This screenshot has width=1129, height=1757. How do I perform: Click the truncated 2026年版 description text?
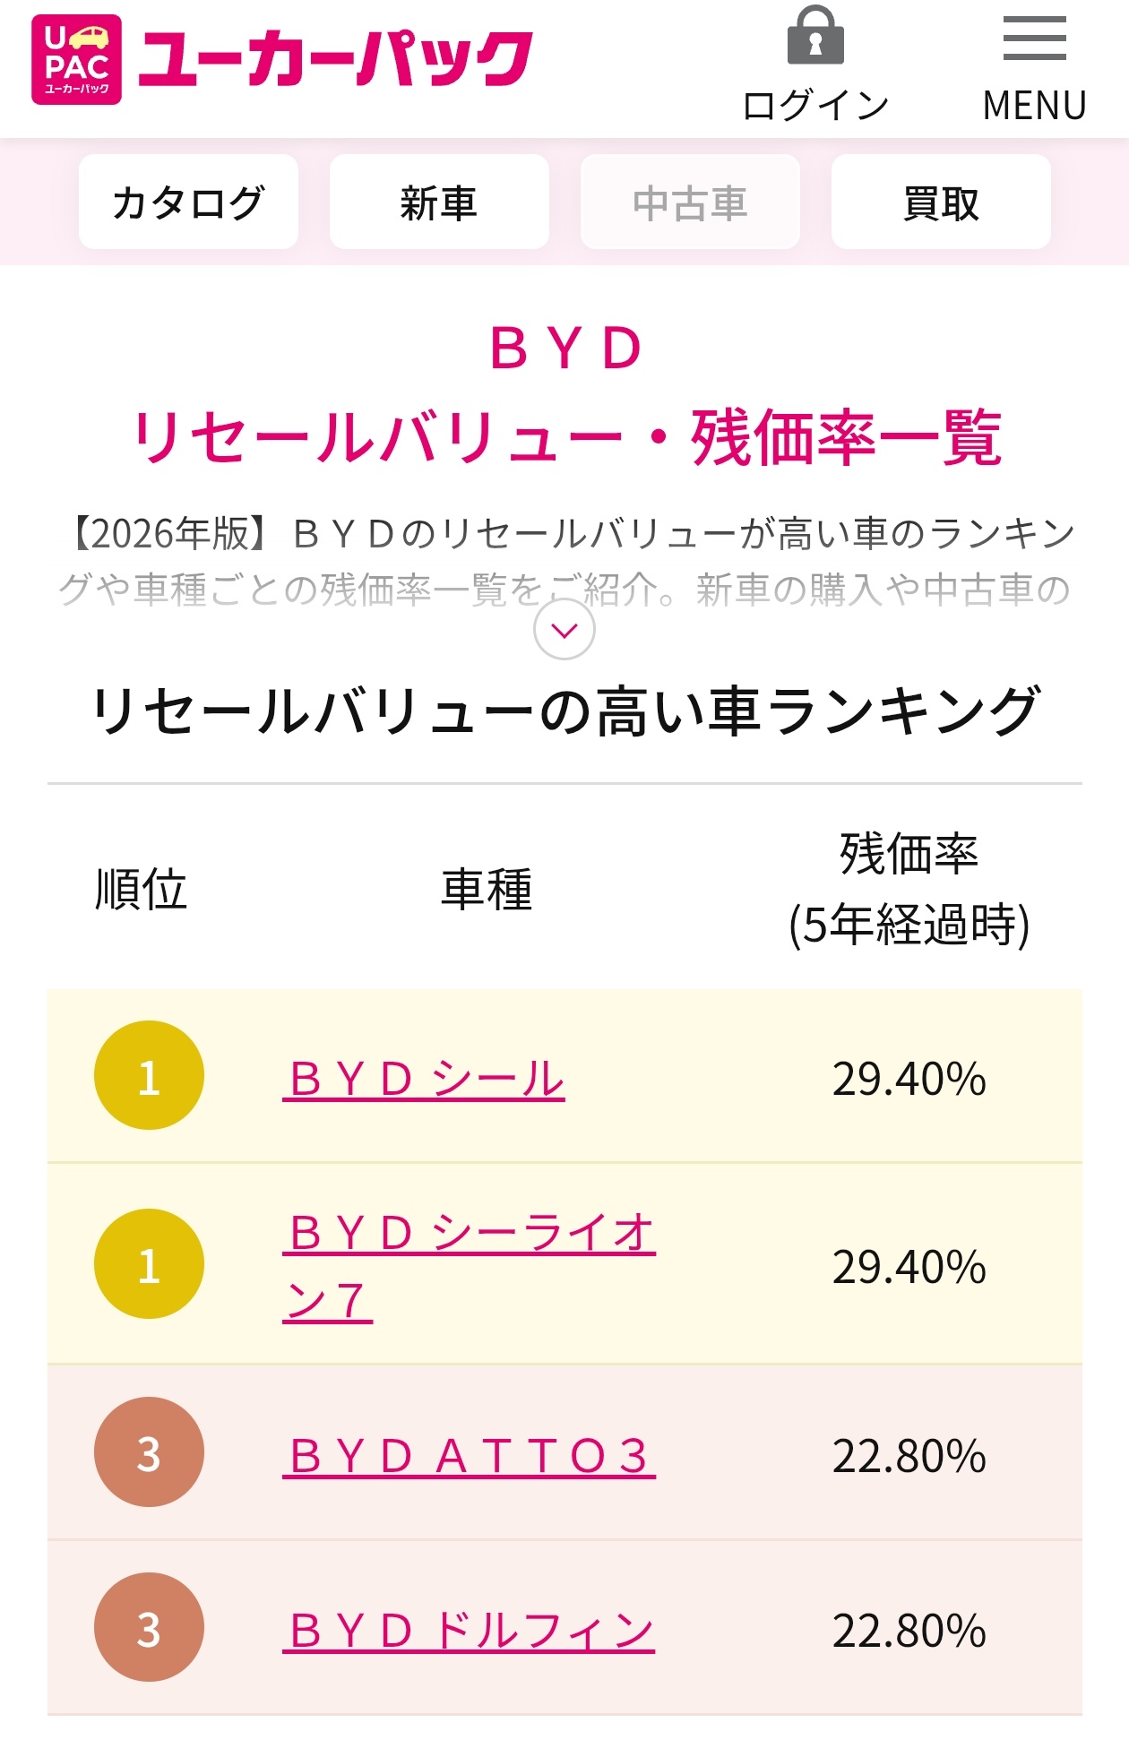pos(564,561)
